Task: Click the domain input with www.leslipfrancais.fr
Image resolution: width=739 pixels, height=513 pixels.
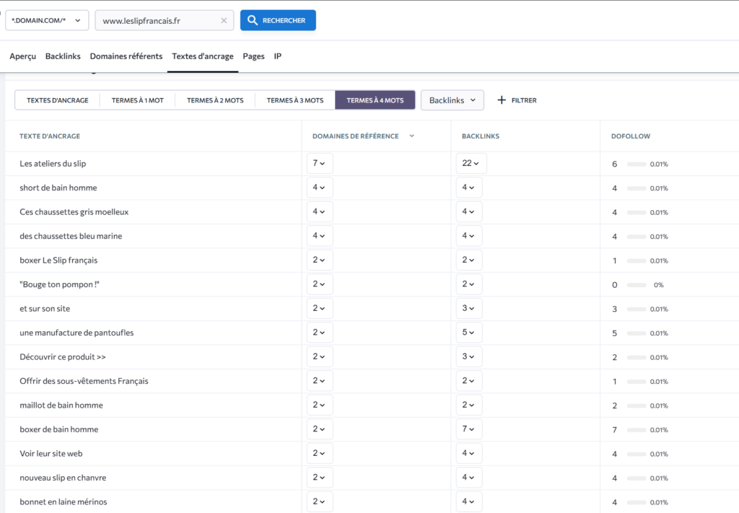Action: point(165,21)
